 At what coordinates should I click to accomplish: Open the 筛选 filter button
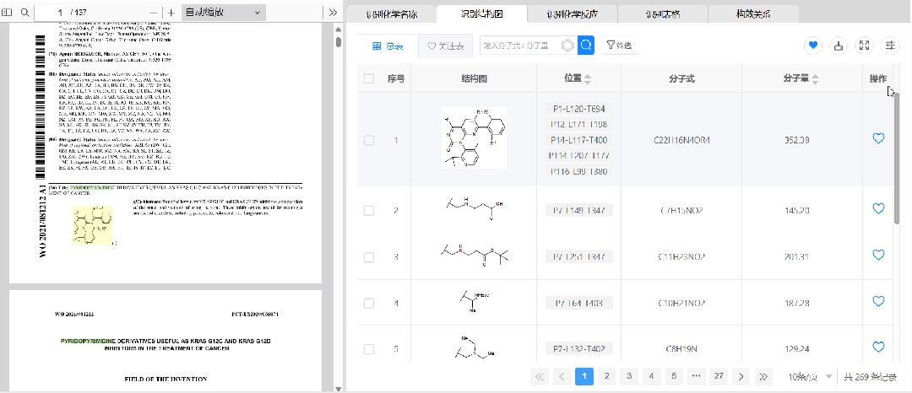tap(619, 46)
